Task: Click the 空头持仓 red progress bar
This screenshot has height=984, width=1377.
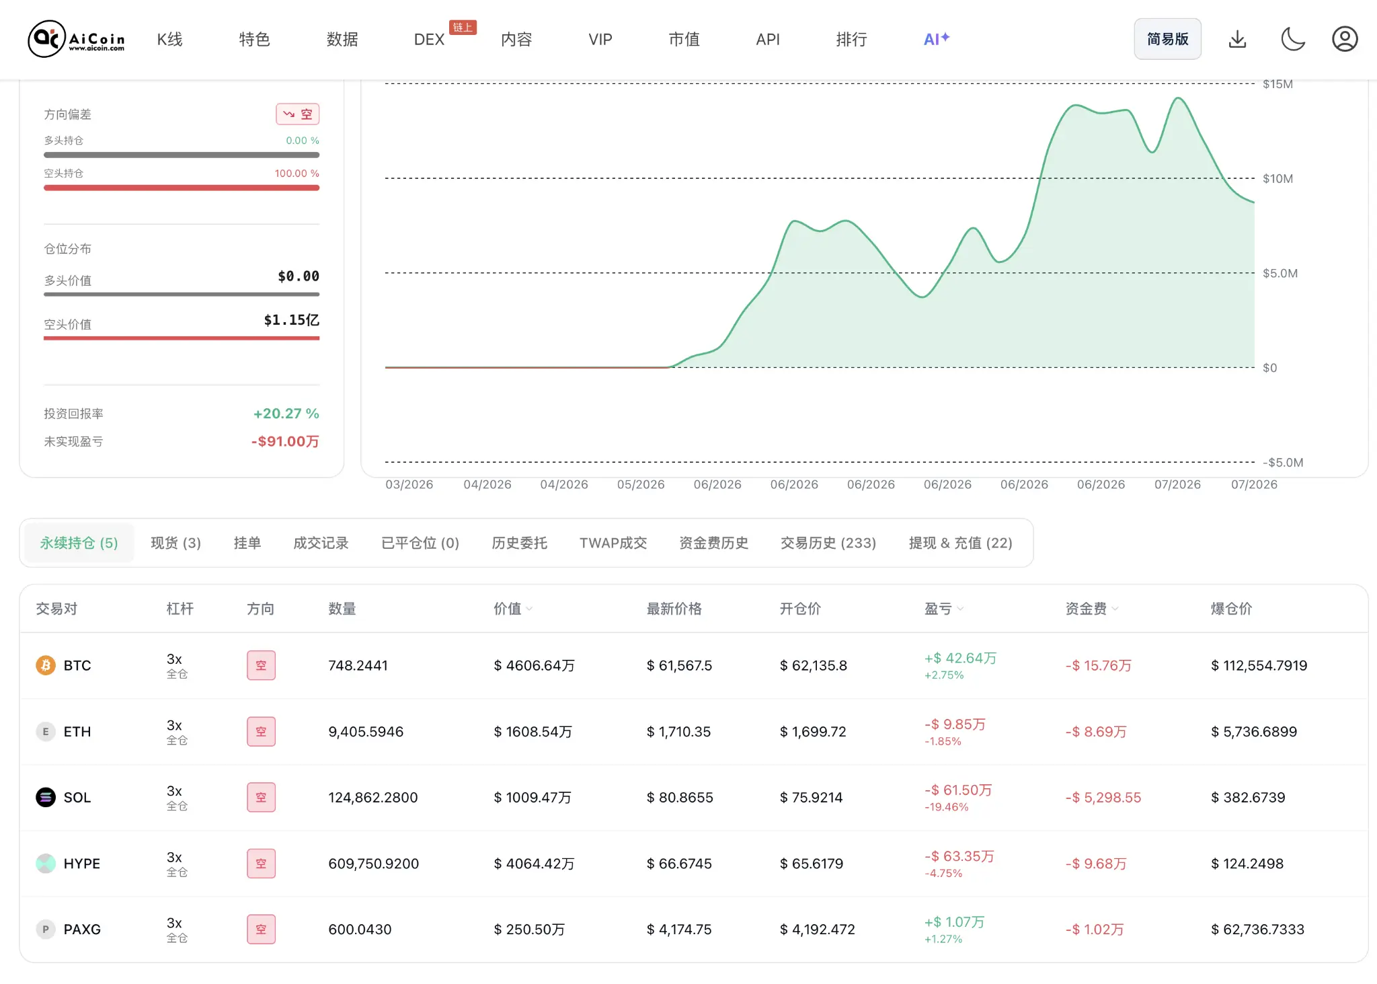Action: coord(182,188)
